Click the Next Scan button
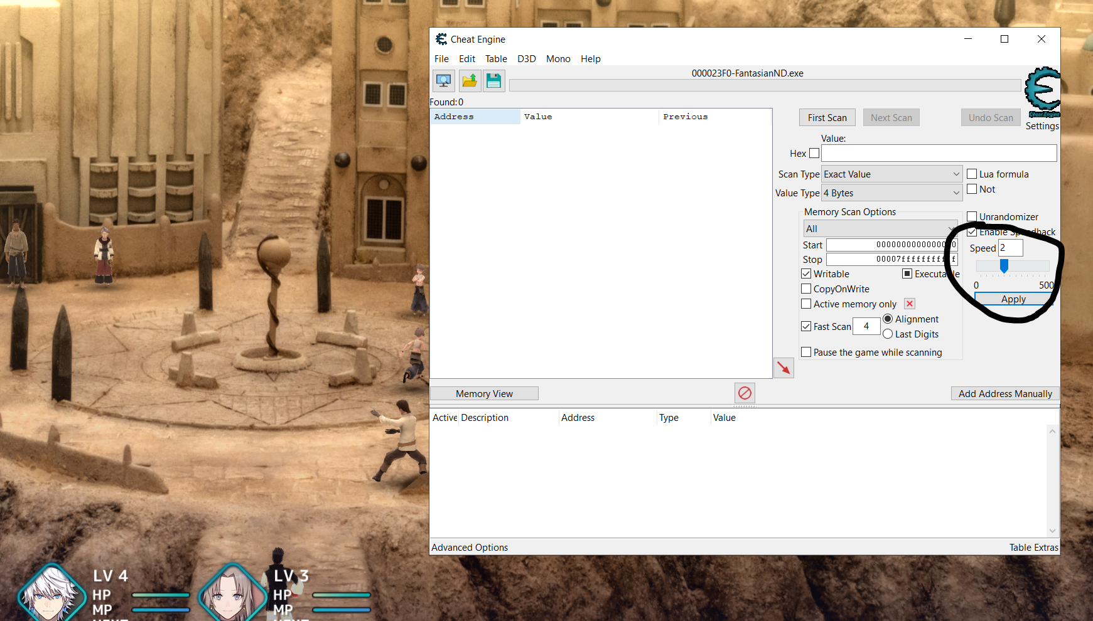 [891, 117]
